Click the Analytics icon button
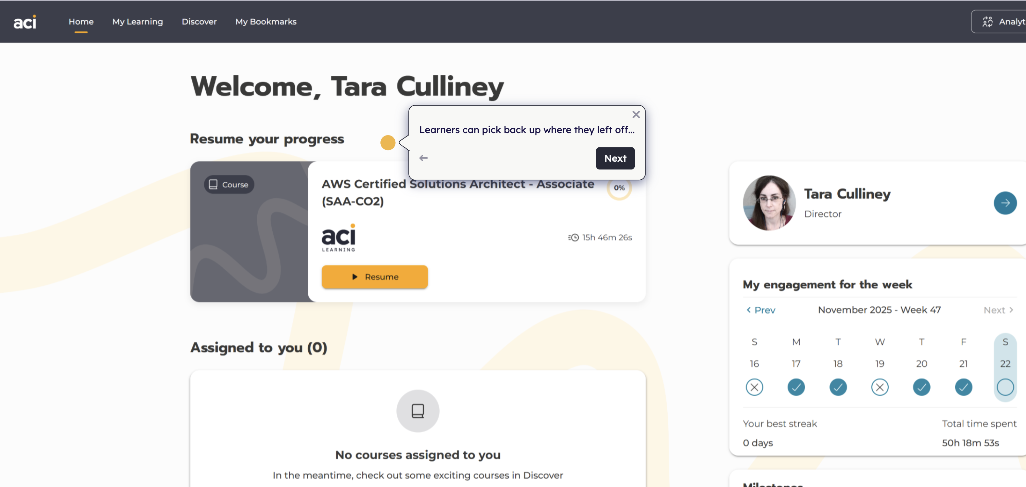1026x487 pixels. point(987,21)
